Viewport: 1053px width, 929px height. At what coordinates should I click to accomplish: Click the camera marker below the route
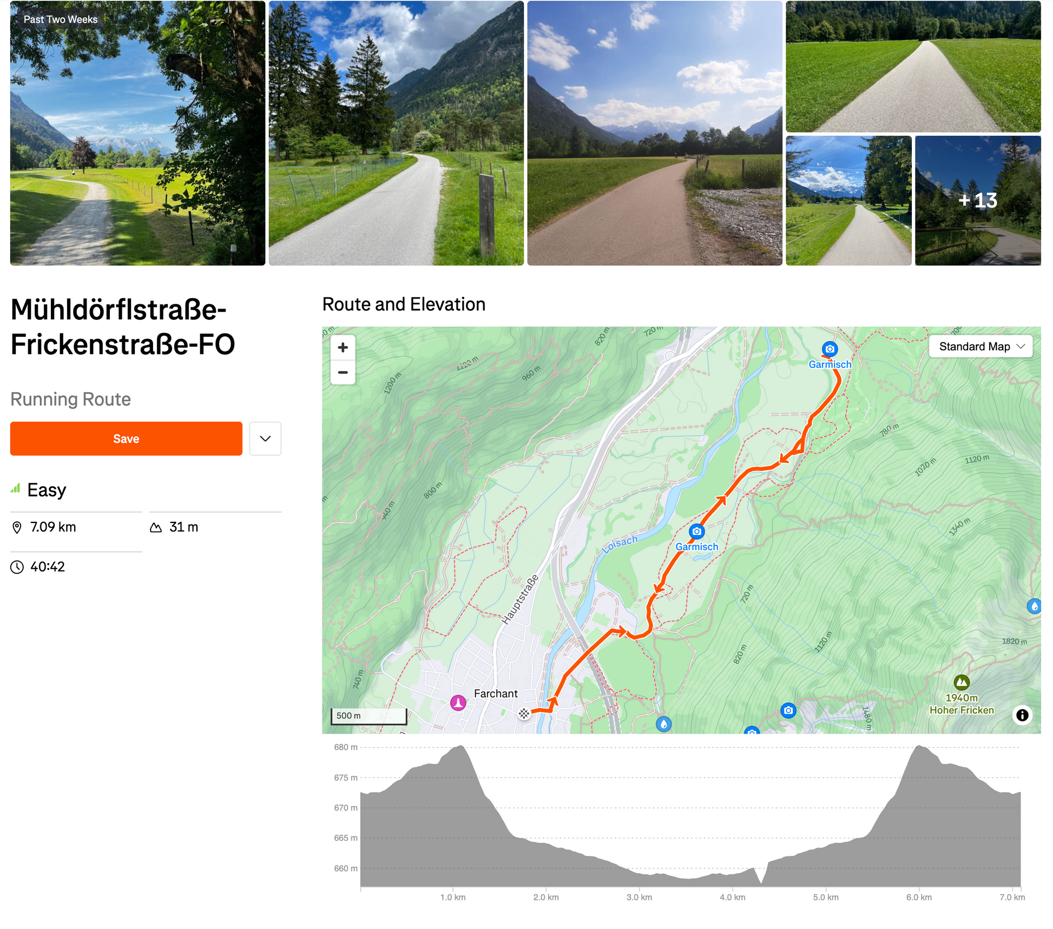point(788,710)
